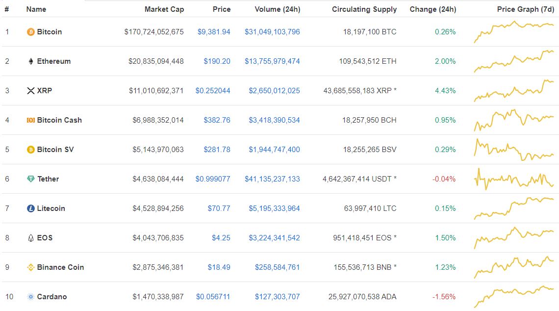Open Tether volume link $41,135,237,133
The width and height of the screenshot is (559, 311).
(x=272, y=179)
